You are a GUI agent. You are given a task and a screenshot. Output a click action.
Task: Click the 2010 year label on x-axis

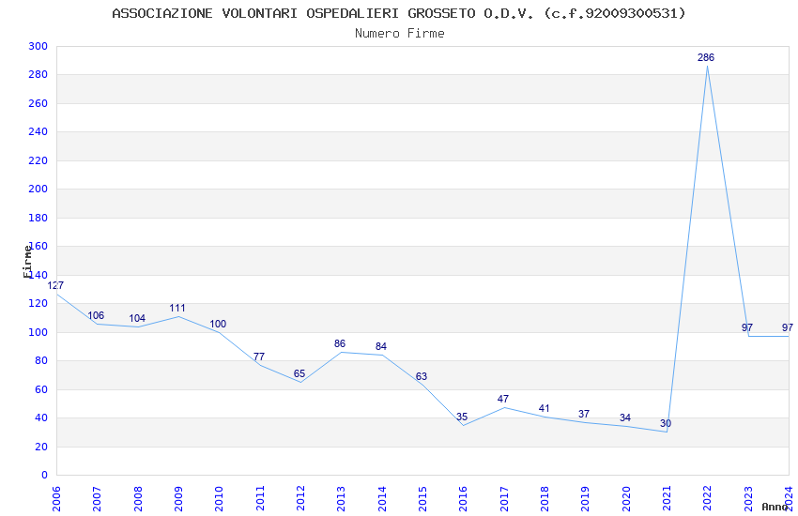pyautogui.click(x=219, y=498)
